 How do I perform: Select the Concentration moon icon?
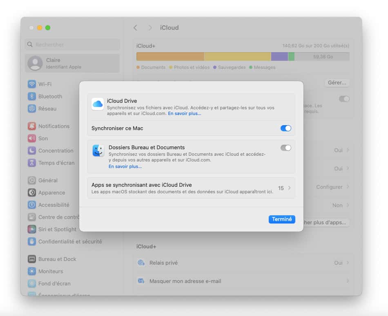click(x=32, y=150)
